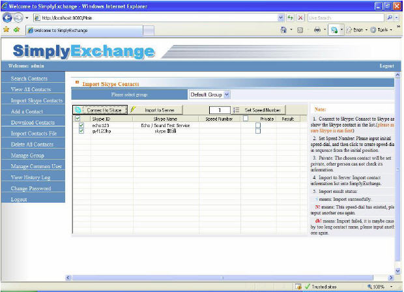Expand the browser Tools menu
This screenshot has height=292, width=404.
click(x=384, y=30)
